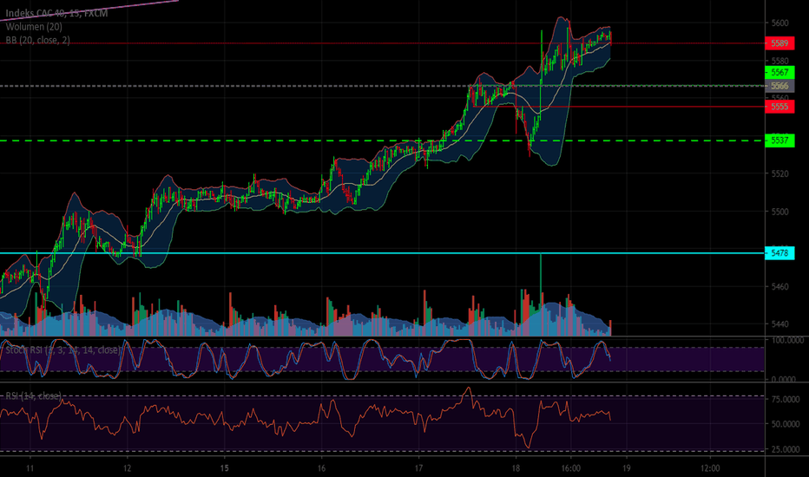Click the RSI (14, close) indicator label
This screenshot has width=809, height=477.
point(34,395)
